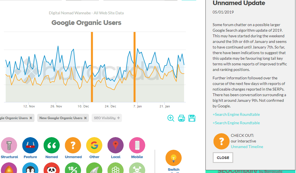Close the Unnamed Update panel
Screen dimensions: 296x173
click(x=223, y=158)
